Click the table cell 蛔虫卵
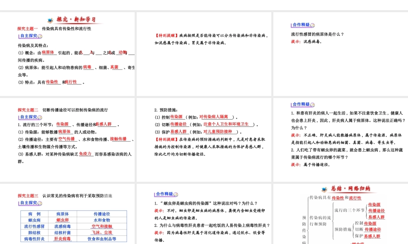The image size is (408, 244). click(62, 220)
